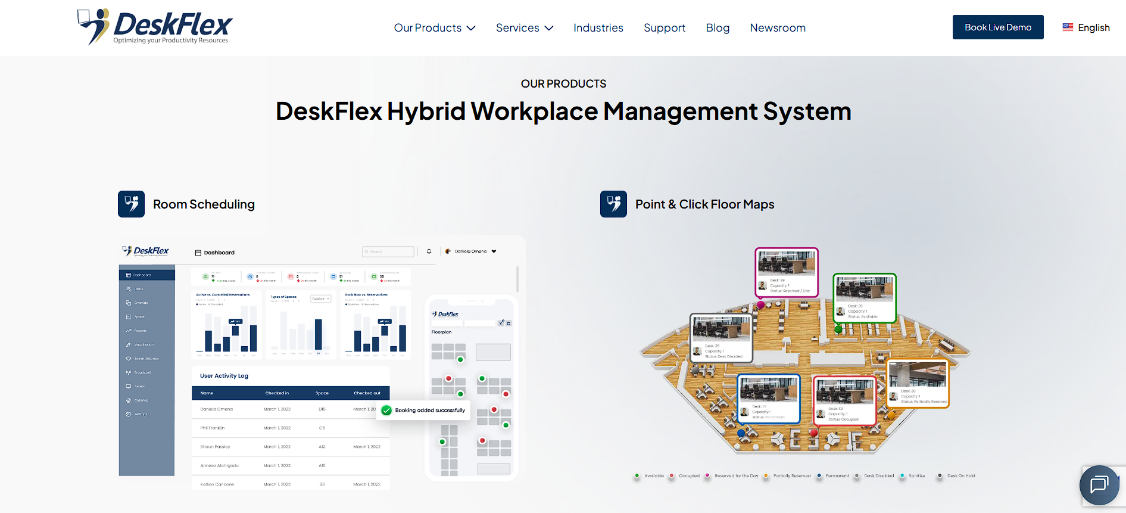Open the Cubicle dropdown in Types of Spaces
This screenshot has height=513, width=1126.
pyautogui.click(x=321, y=299)
